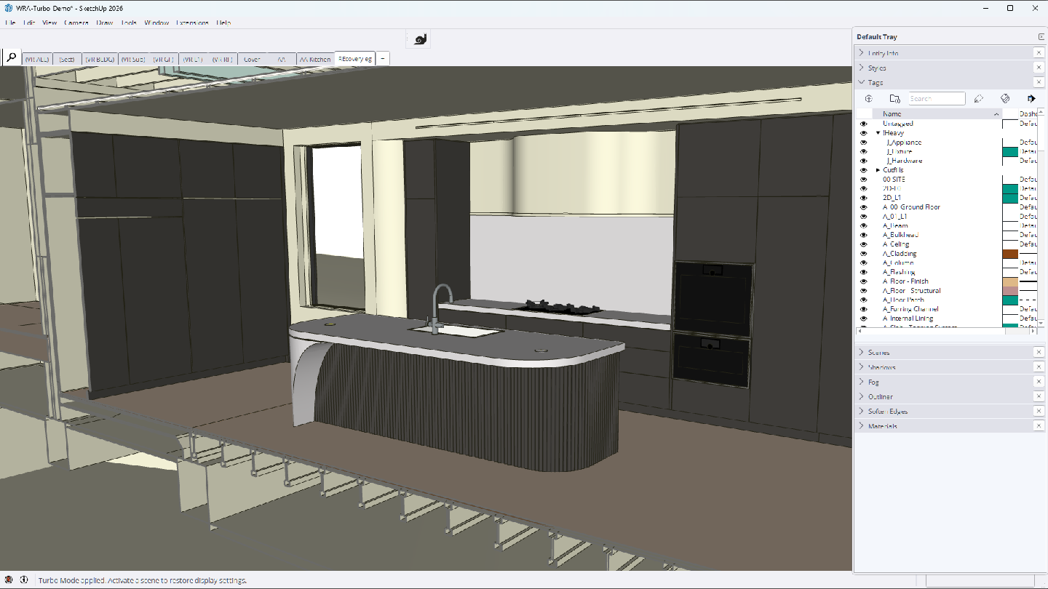Open the Camera menu
This screenshot has height=589, width=1048.
(x=76, y=23)
